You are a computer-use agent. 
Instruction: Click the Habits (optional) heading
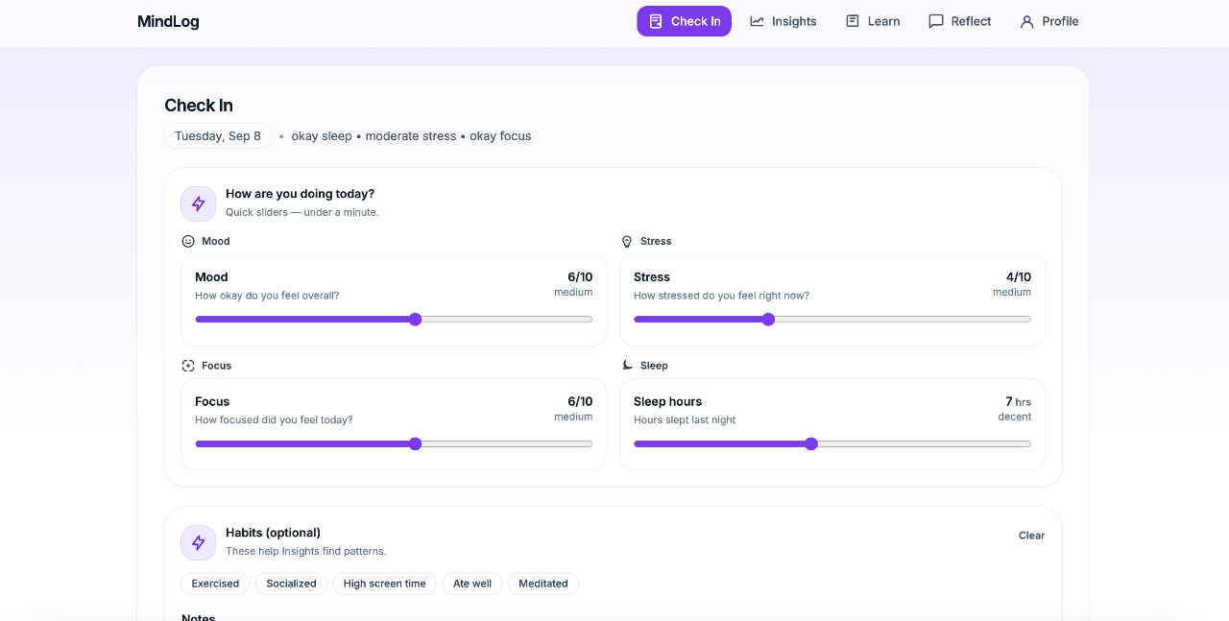[x=273, y=533]
